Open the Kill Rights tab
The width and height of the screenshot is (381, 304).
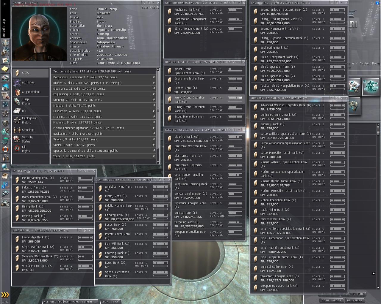(30, 149)
